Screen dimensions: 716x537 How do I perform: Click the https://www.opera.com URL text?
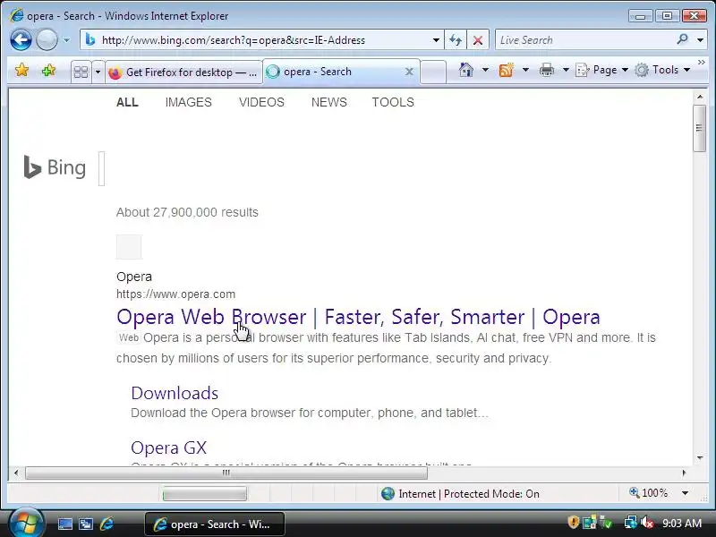coord(175,294)
